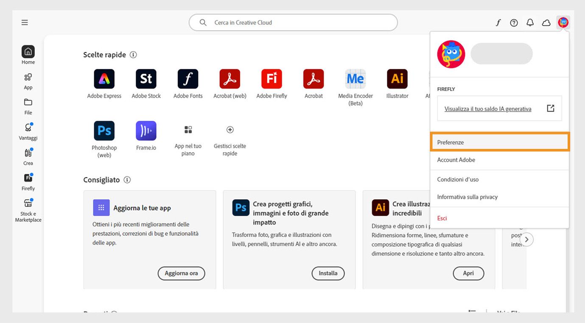Click search magnifier icon
585x323 pixels.
pyautogui.click(x=203, y=22)
